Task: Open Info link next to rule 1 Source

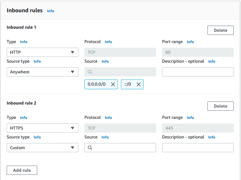Action: [x=105, y=61]
